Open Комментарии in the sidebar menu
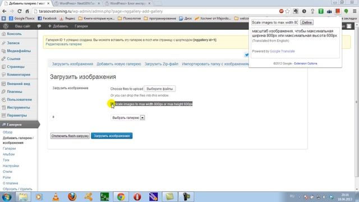The height and width of the screenshot is (202, 359). click(x=19, y=75)
